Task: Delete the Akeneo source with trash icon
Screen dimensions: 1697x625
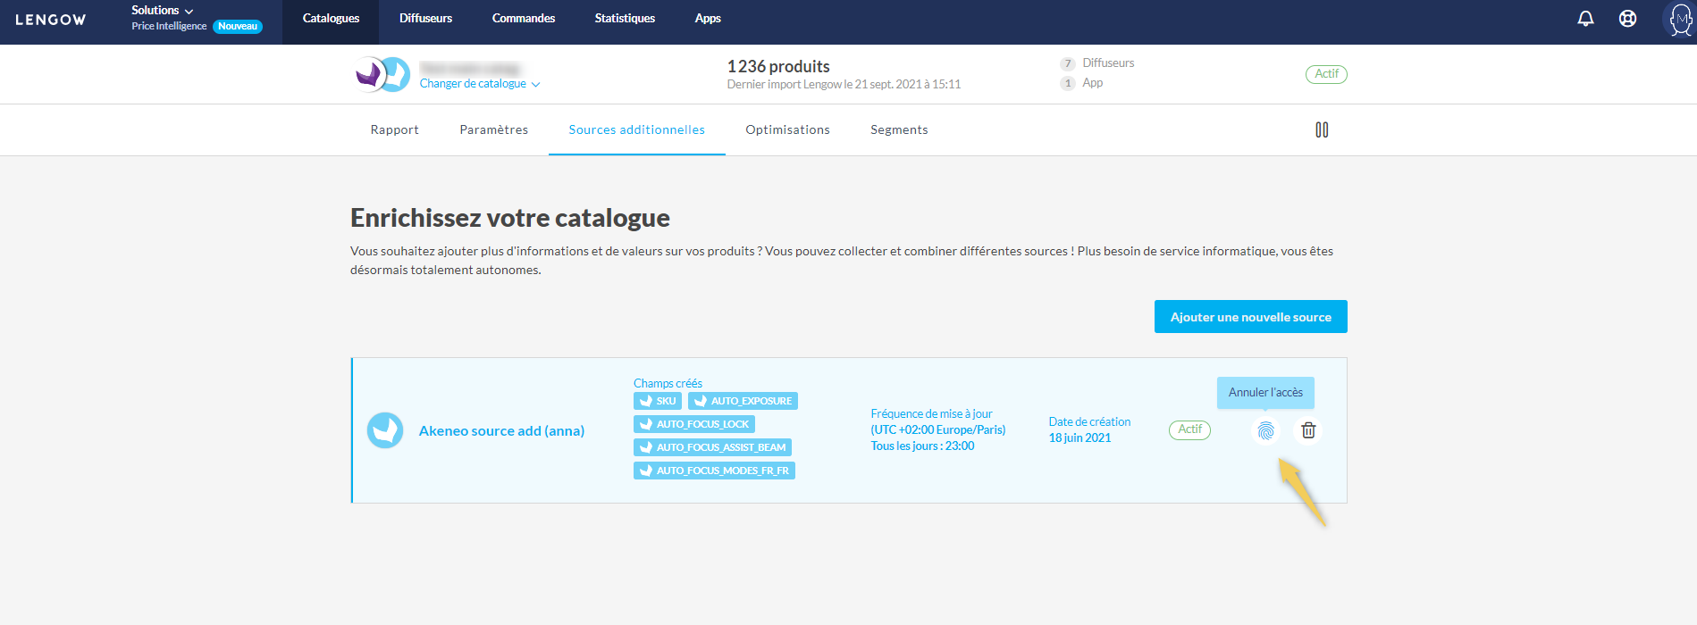Action: (1308, 431)
